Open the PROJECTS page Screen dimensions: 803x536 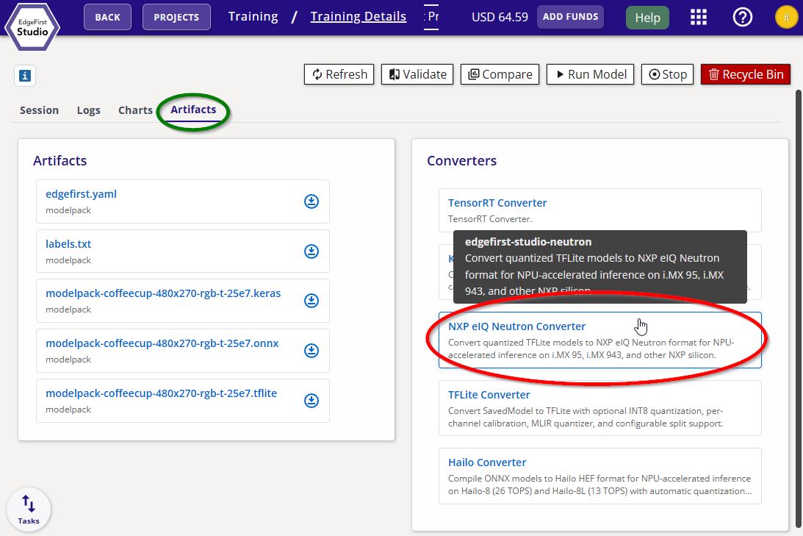[x=176, y=17]
